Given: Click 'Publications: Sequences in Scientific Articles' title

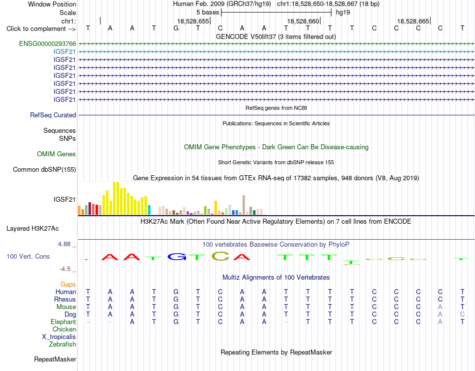Looking at the screenshot, I should pyautogui.click(x=276, y=123).
